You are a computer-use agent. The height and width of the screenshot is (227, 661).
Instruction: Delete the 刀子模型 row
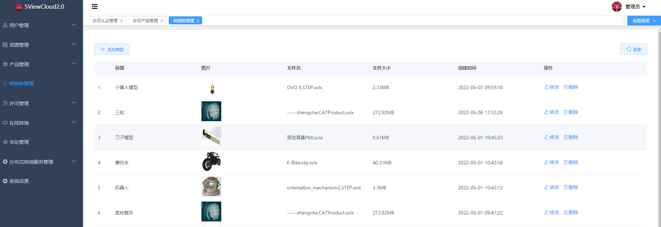(x=571, y=137)
